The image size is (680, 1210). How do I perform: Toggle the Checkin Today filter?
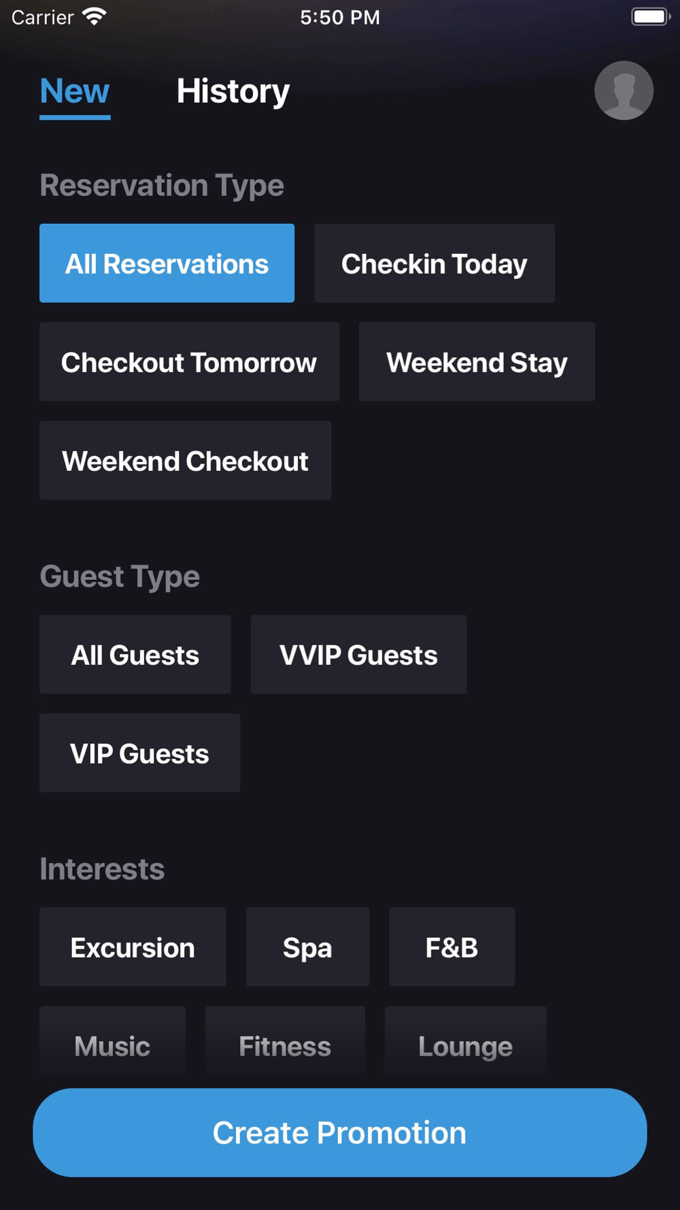click(x=434, y=263)
